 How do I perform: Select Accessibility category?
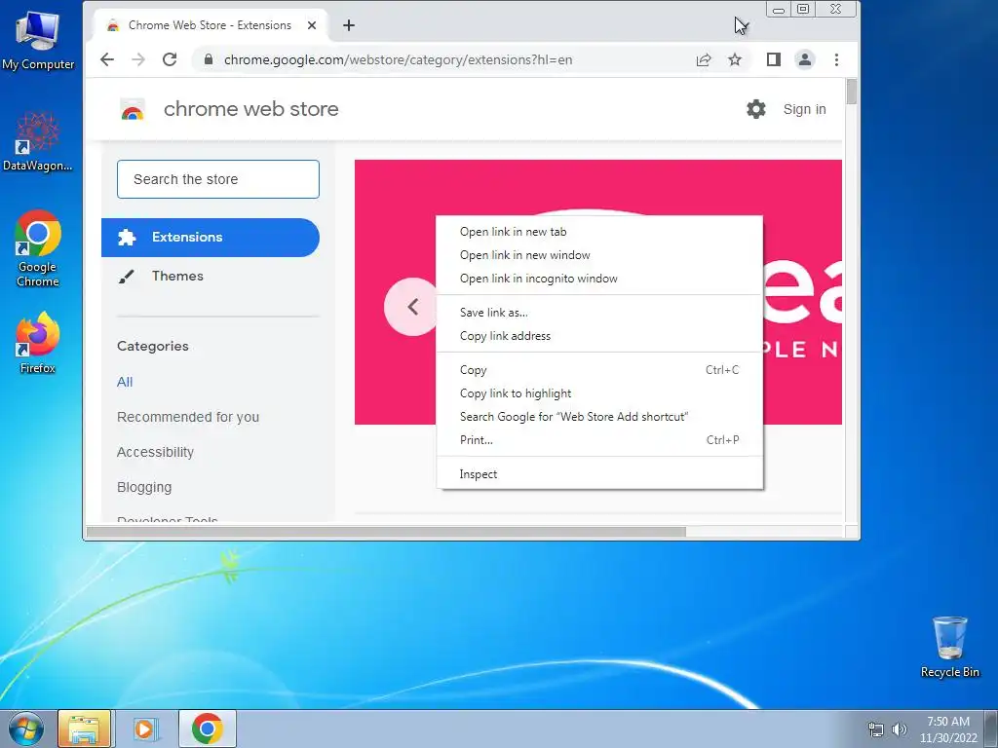(x=155, y=452)
